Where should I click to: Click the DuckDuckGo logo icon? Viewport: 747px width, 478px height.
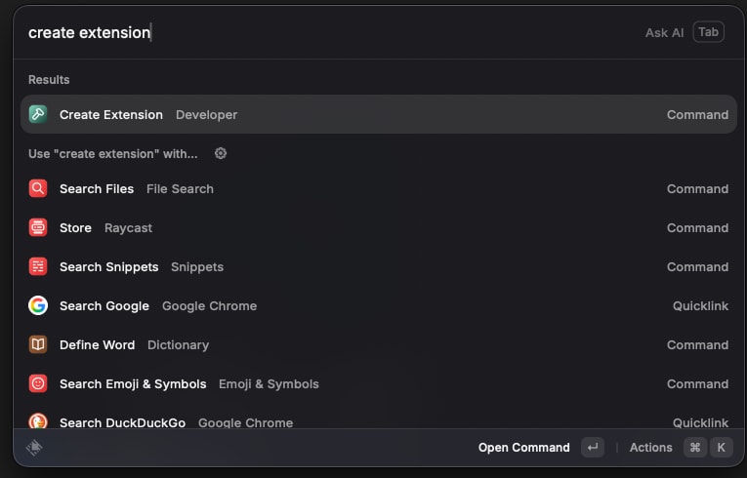click(38, 420)
